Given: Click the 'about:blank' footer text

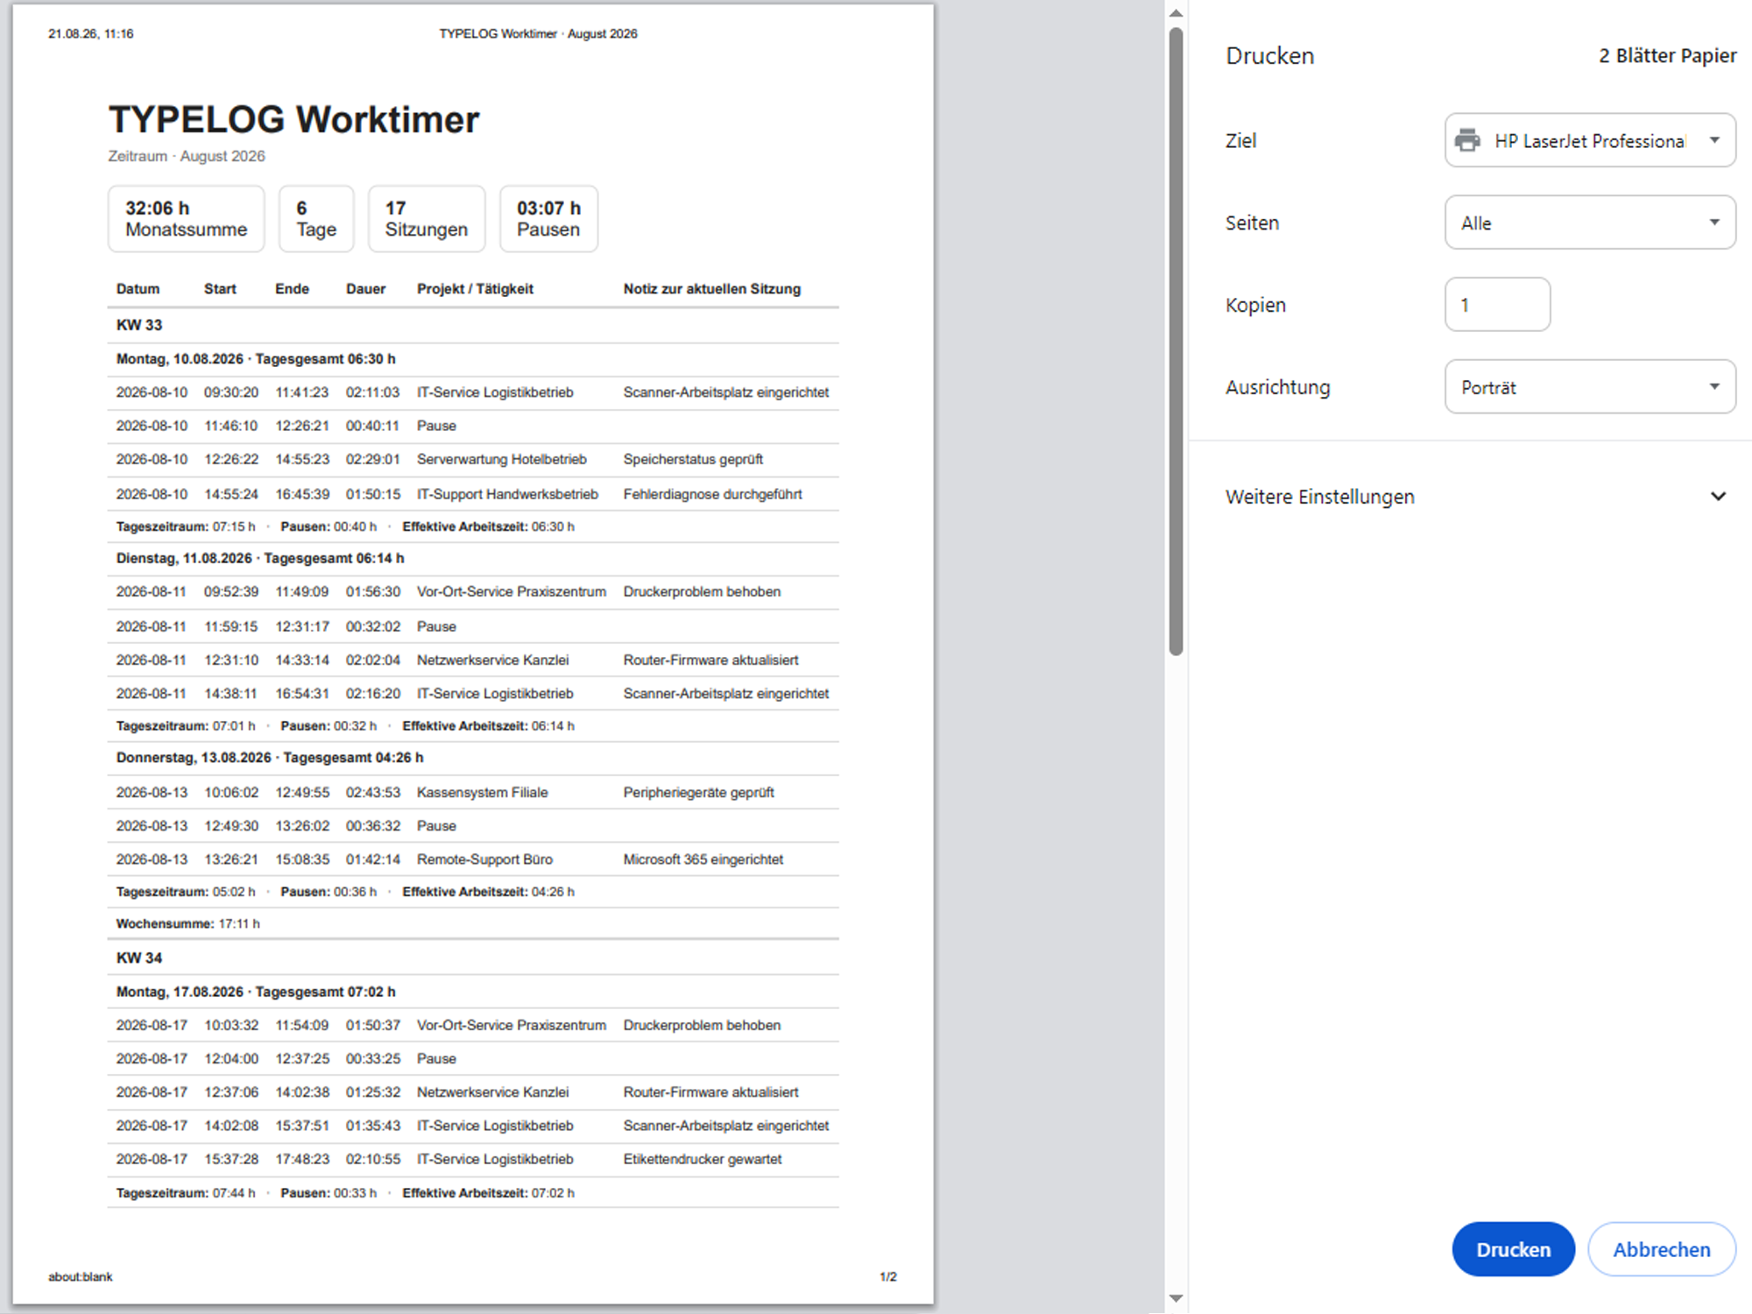Looking at the screenshot, I should point(80,1276).
